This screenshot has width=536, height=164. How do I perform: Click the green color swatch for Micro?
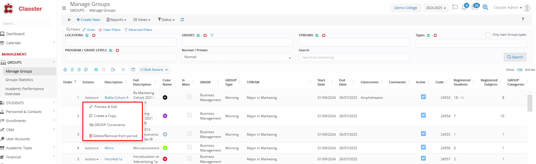tap(165, 148)
